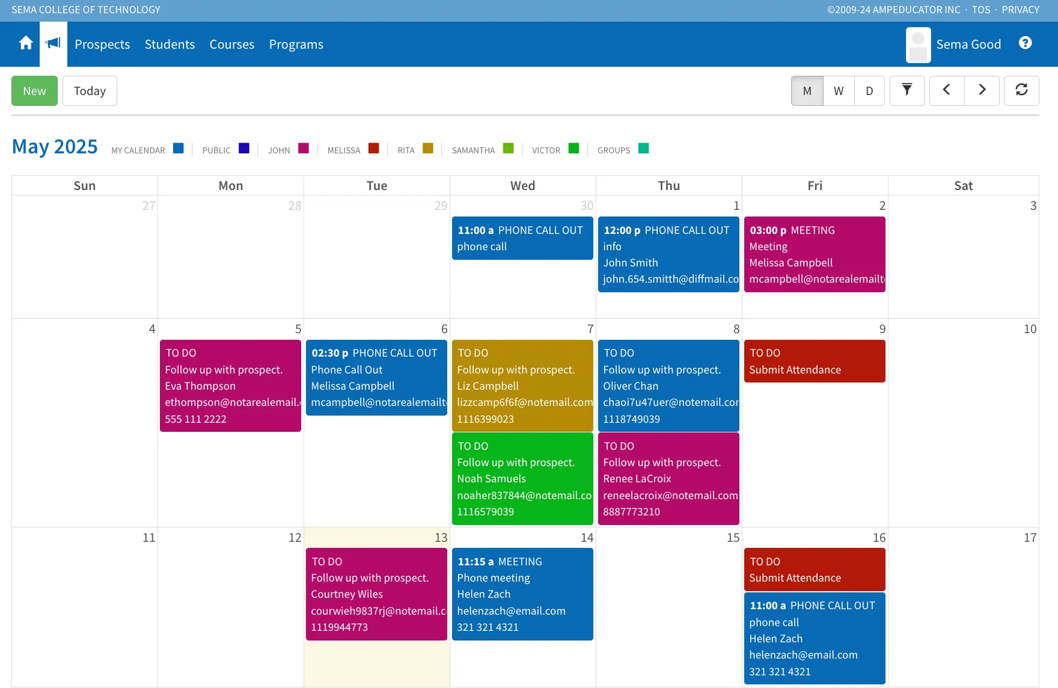Jump to Today

(90, 91)
